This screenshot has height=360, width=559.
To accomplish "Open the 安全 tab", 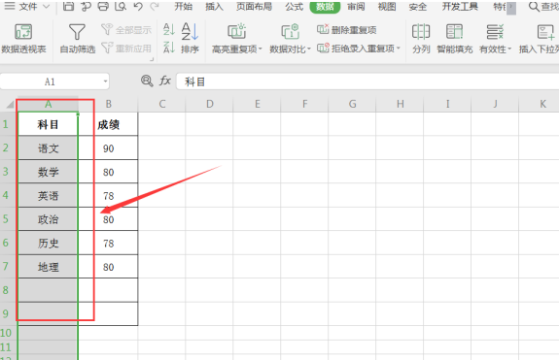I will (x=418, y=6).
